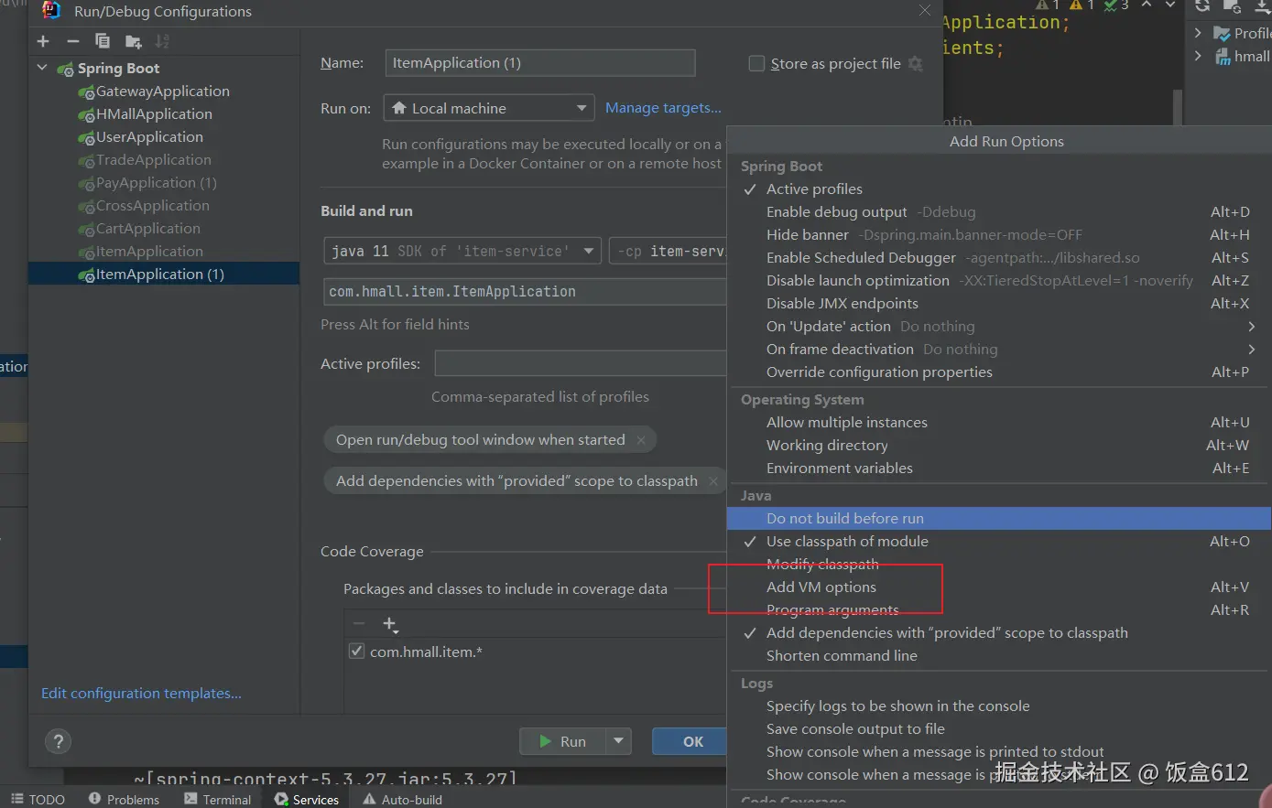Click Edit configuration templates link
Image resolution: width=1272 pixels, height=808 pixels.
(141, 693)
